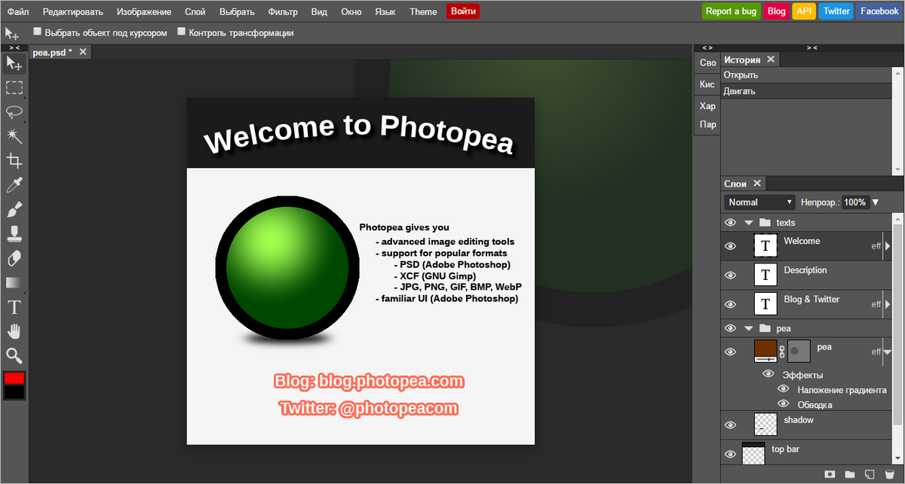Open the Facebook link button
Screen dimensions: 905x484
coord(879,11)
